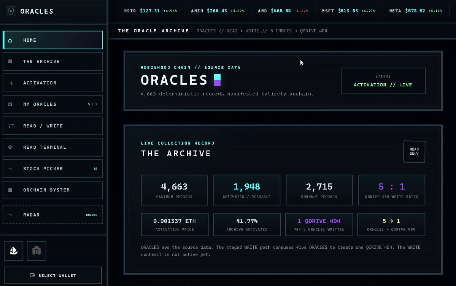Click the 0.001337 ETH Activation Price card
This screenshot has width=456, height=286.
175,224
